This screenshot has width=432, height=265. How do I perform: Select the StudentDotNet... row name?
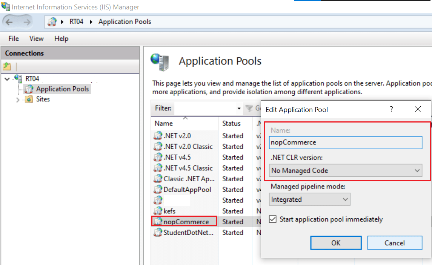pos(188,233)
